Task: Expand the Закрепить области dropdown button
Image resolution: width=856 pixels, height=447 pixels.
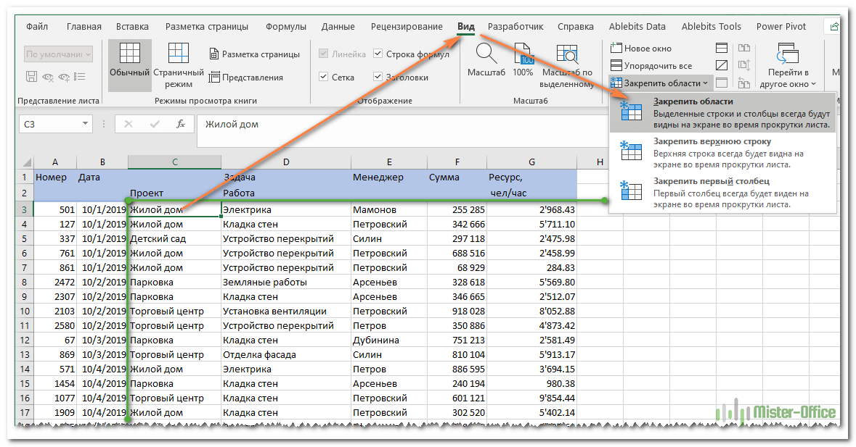Action: (x=661, y=83)
